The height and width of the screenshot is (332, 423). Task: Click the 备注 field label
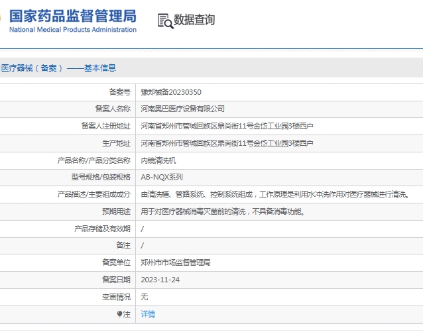coord(123,245)
